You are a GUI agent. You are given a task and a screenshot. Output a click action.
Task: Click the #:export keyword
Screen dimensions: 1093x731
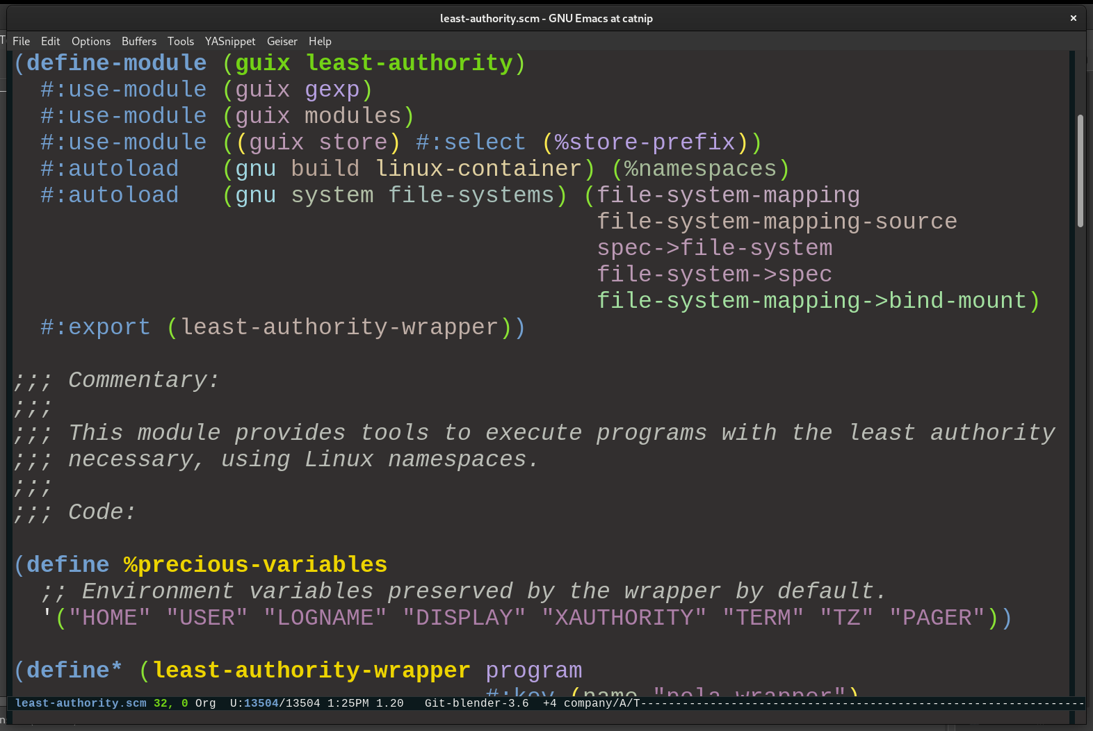95,327
